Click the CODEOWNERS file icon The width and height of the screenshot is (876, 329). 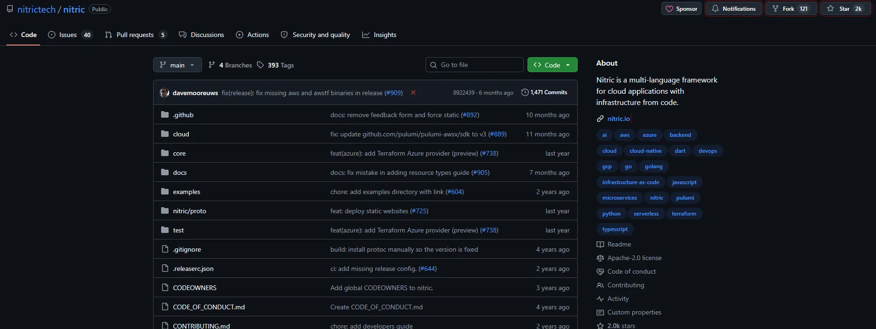click(x=164, y=287)
